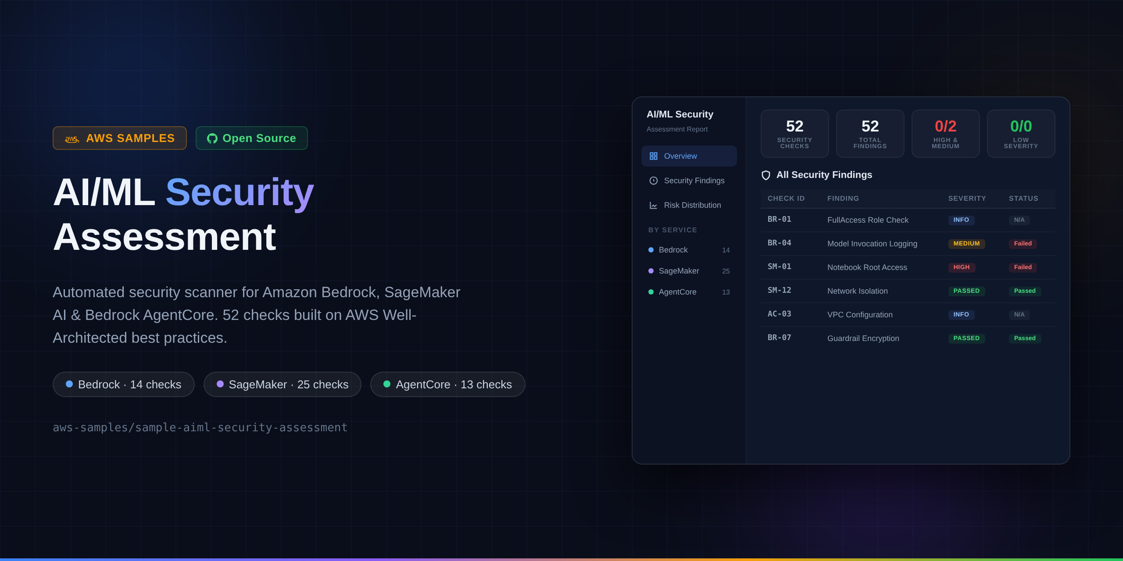Screen dimensions: 1123x561
Task: Click the Security Findings clock icon
Action: (654, 181)
